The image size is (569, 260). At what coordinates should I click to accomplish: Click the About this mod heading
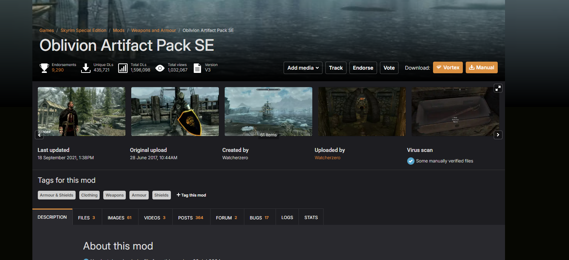click(x=118, y=246)
